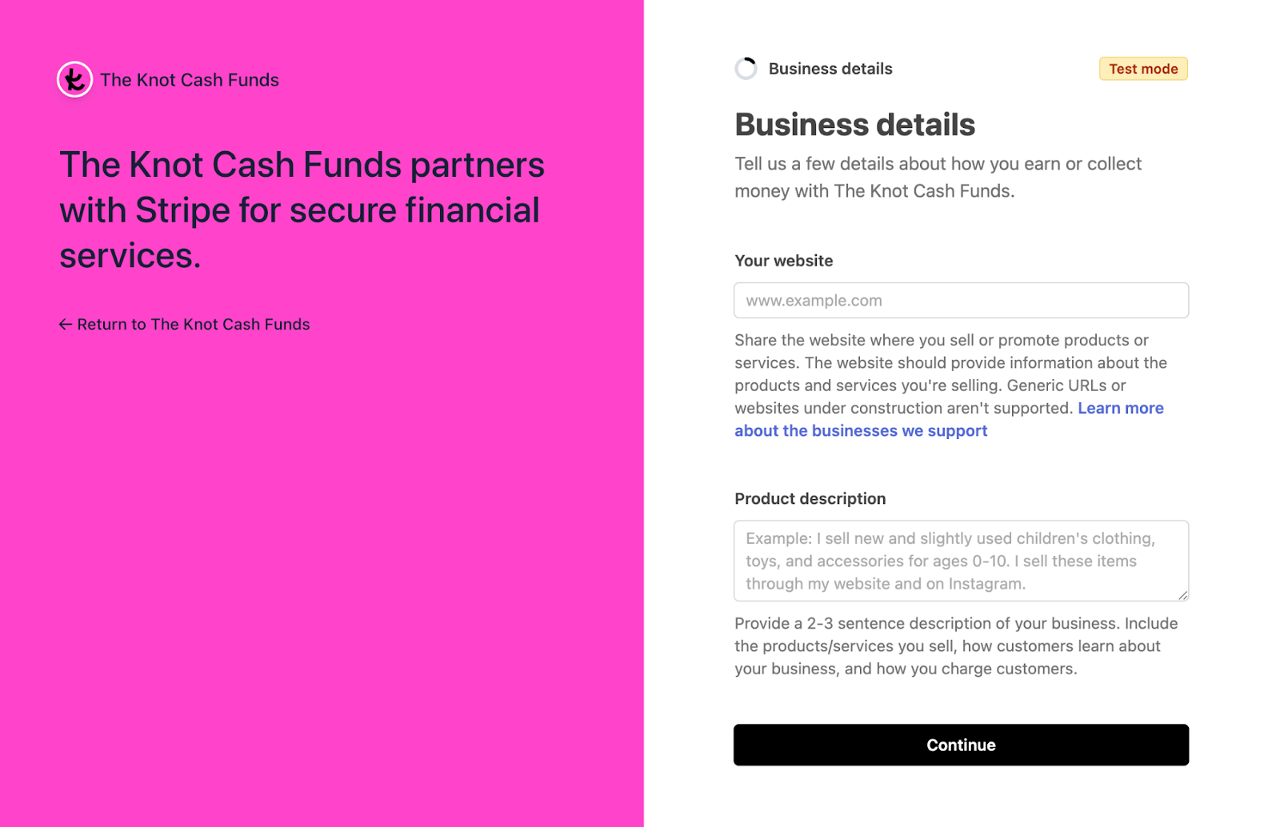Click the 'about the businesses we support' link line

pos(861,431)
